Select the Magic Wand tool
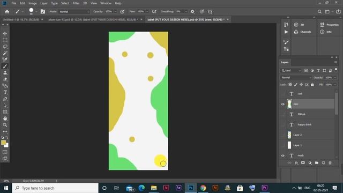The image size is (343, 193). (5, 53)
